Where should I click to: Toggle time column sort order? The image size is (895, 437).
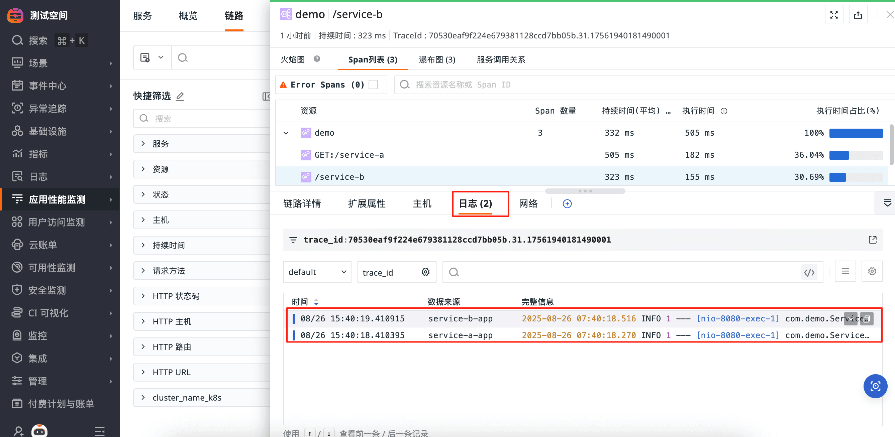316,302
